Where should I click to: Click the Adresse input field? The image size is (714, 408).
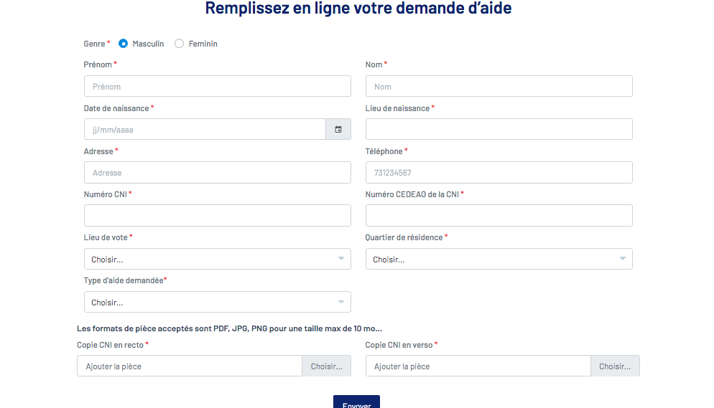point(217,172)
